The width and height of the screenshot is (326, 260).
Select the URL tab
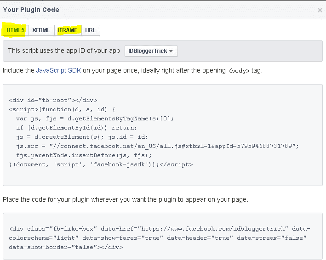91,30
